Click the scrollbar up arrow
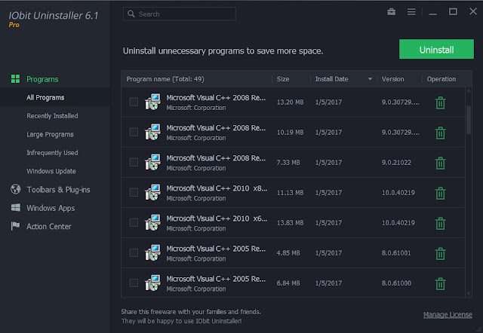 469,90
